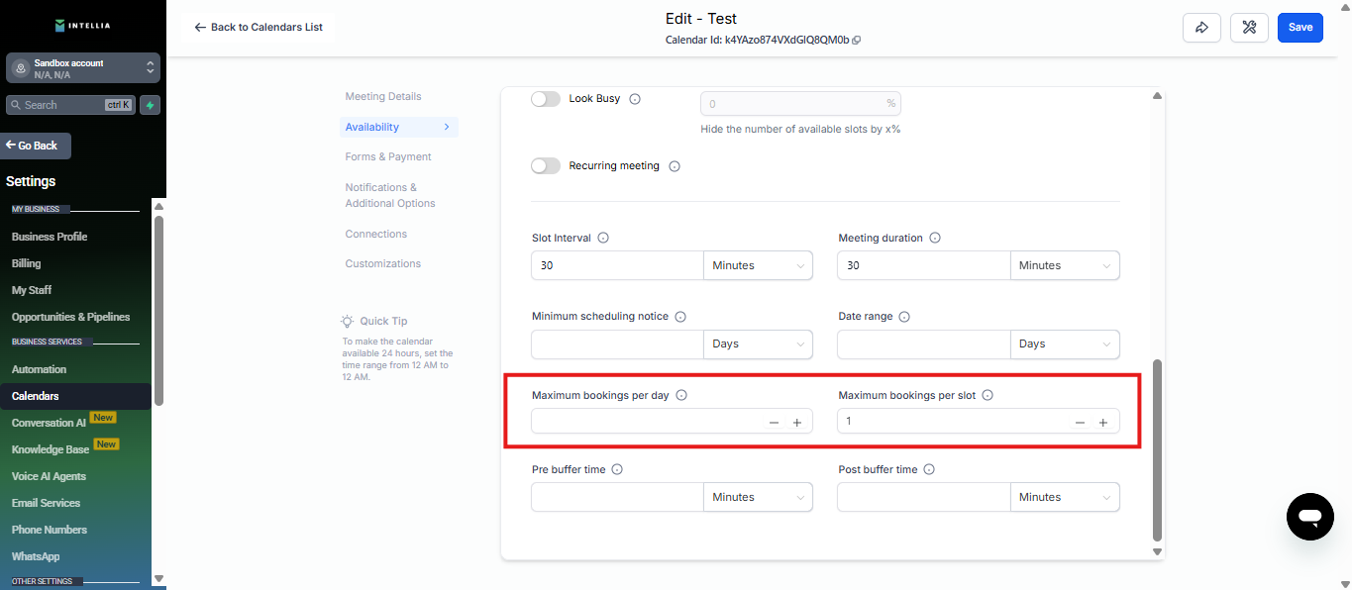
Task: Increase Maximum bookings per day with plus
Action: (x=796, y=423)
